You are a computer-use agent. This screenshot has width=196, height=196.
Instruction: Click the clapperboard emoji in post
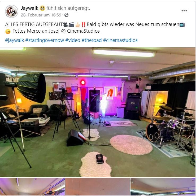click(x=72, y=24)
